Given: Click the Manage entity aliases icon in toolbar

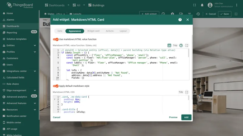Looking at the screenshot, I should 181,14.
